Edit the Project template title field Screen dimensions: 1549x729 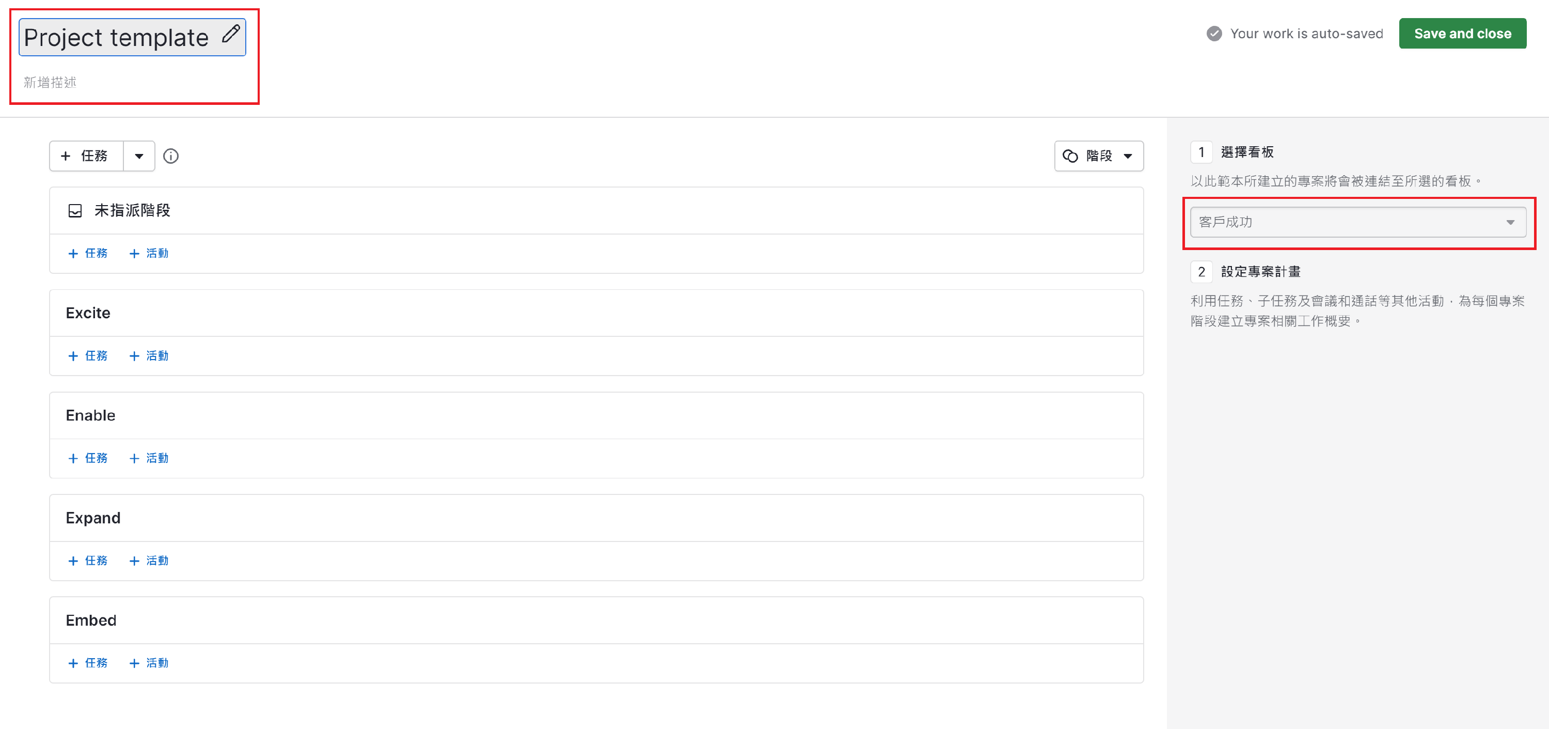coord(117,38)
